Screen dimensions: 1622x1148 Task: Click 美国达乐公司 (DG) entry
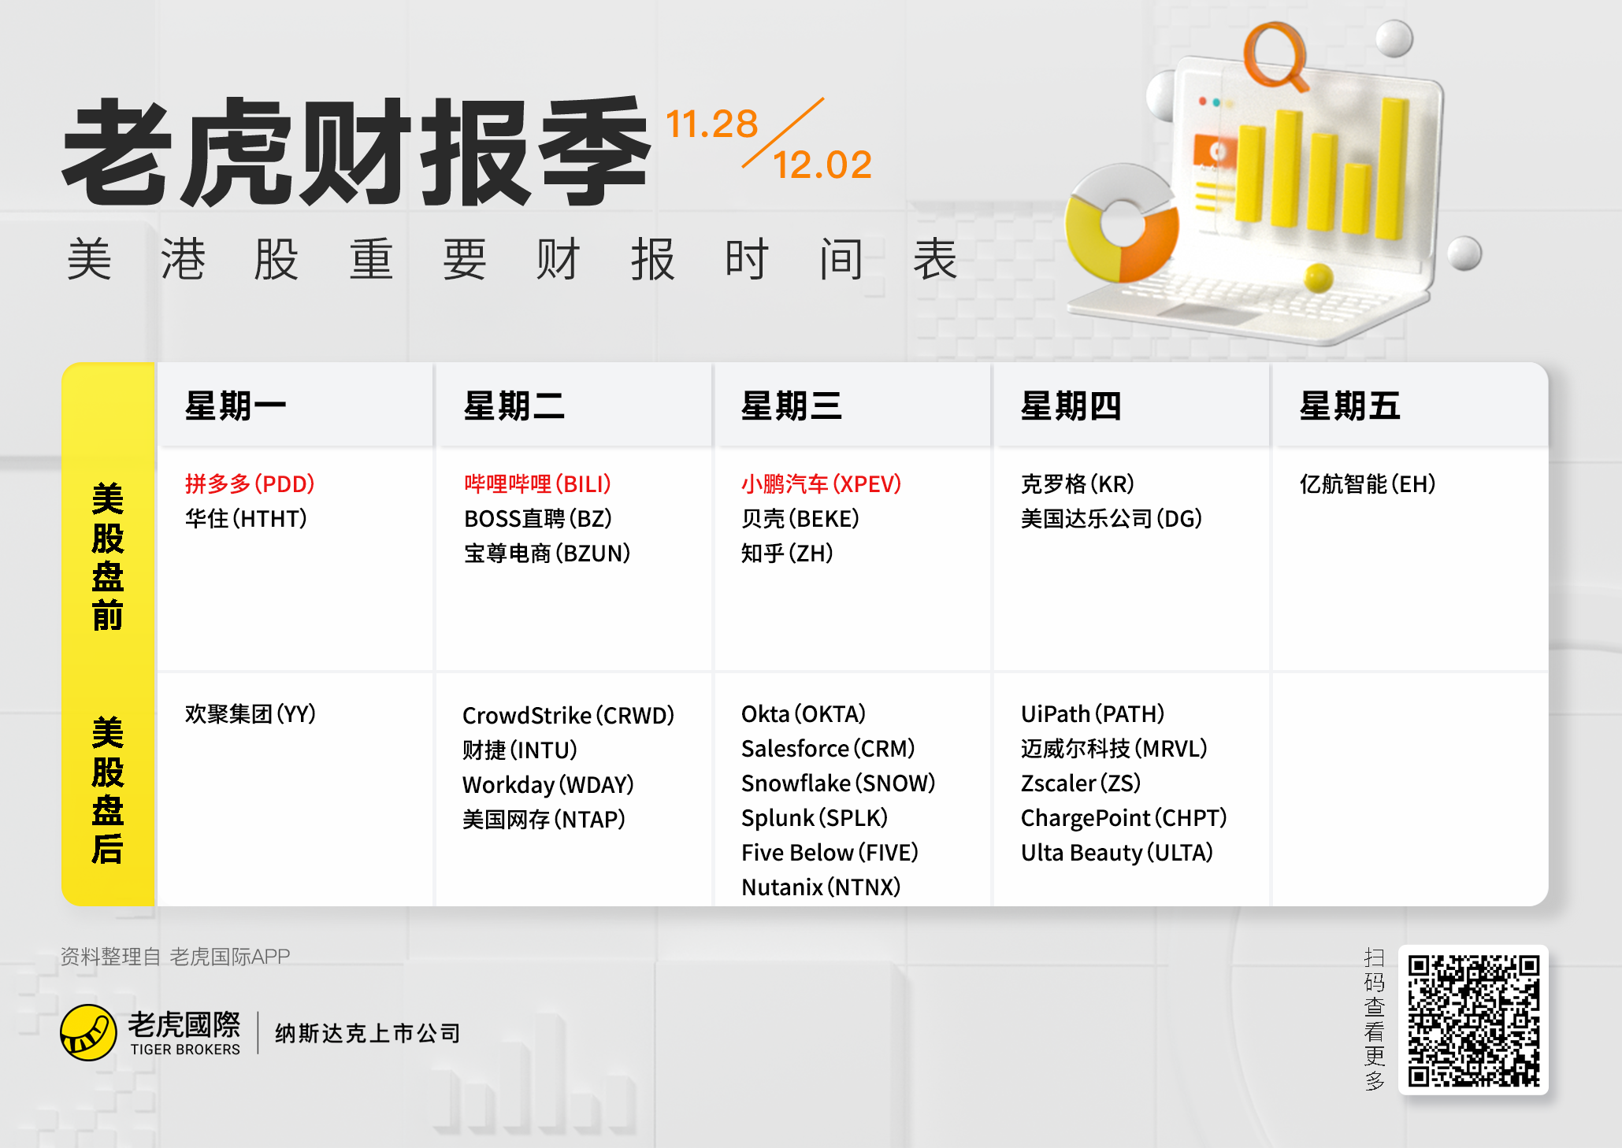(1112, 518)
